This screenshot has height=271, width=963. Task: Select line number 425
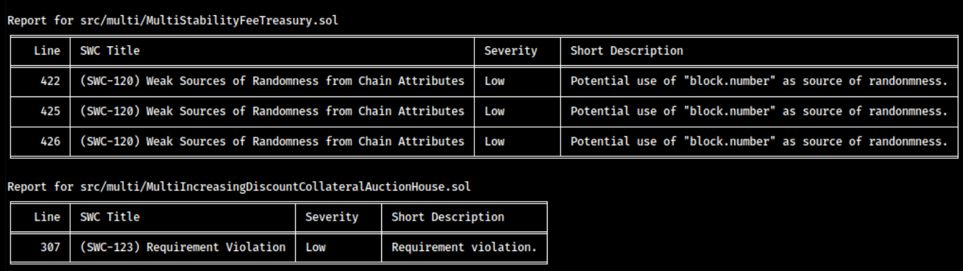click(50, 111)
